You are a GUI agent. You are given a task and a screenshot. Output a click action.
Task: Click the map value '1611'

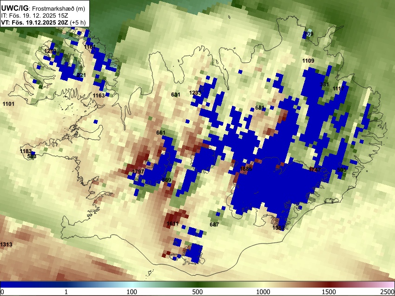(172, 224)
